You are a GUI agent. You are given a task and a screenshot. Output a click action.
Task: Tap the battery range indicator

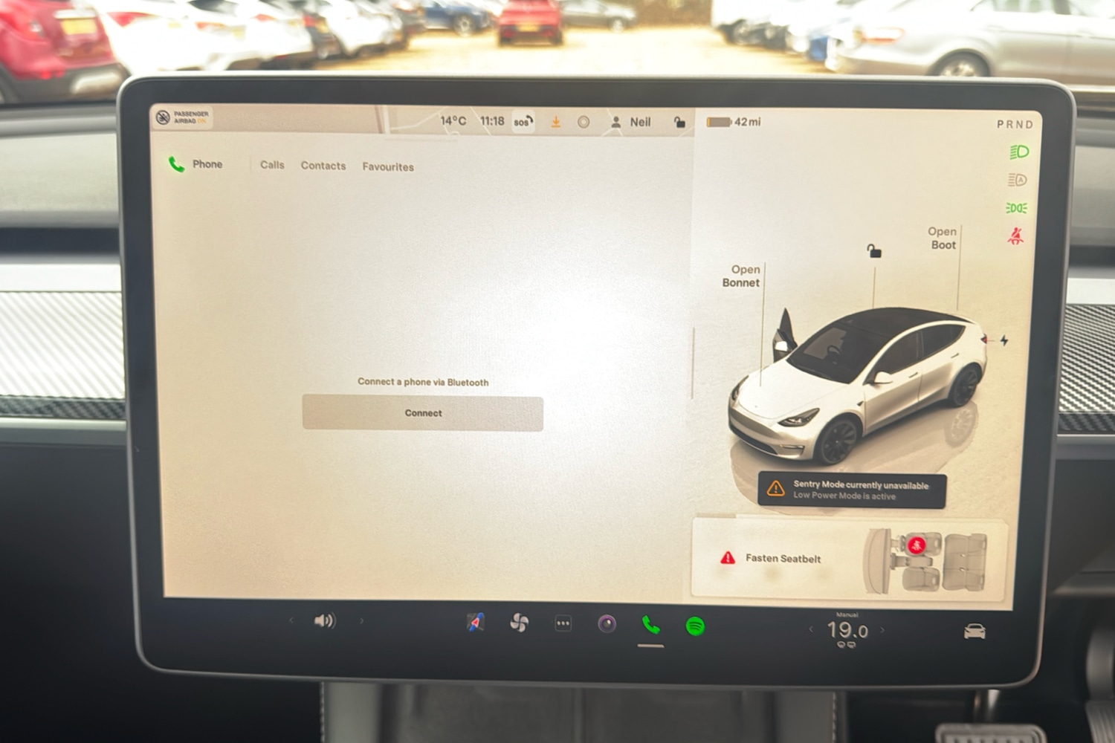[732, 121]
